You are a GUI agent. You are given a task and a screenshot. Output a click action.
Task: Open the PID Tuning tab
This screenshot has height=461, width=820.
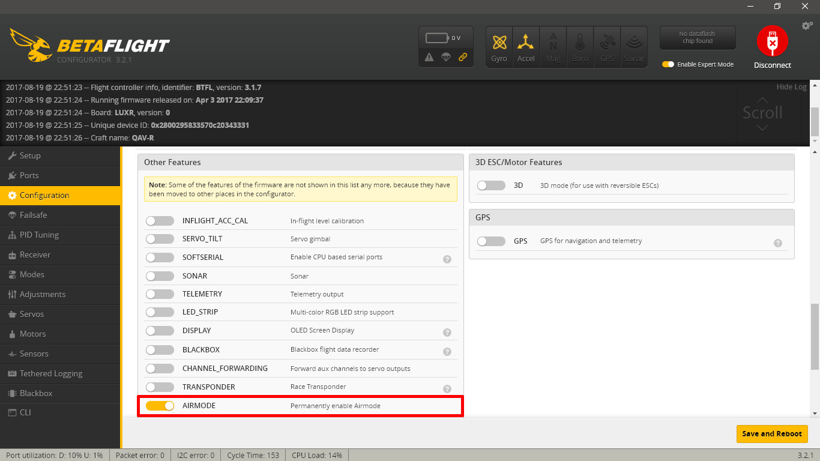pyautogui.click(x=60, y=235)
